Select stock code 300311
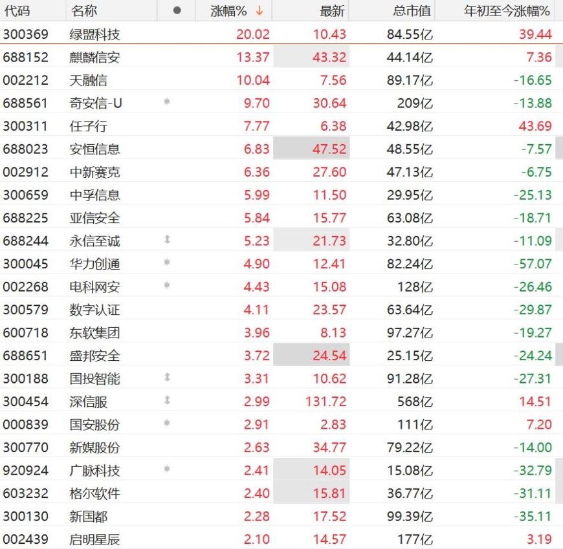The image size is (563, 549). (25, 126)
